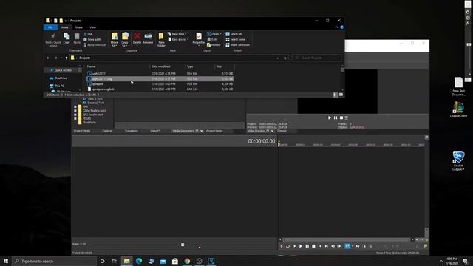The image size is (473, 266).
Task: Open the File tab in Explorer
Action: click(x=50, y=27)
